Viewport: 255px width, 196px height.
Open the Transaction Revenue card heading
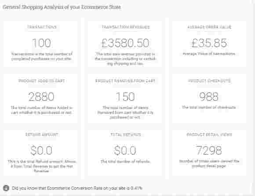point(126,27)
